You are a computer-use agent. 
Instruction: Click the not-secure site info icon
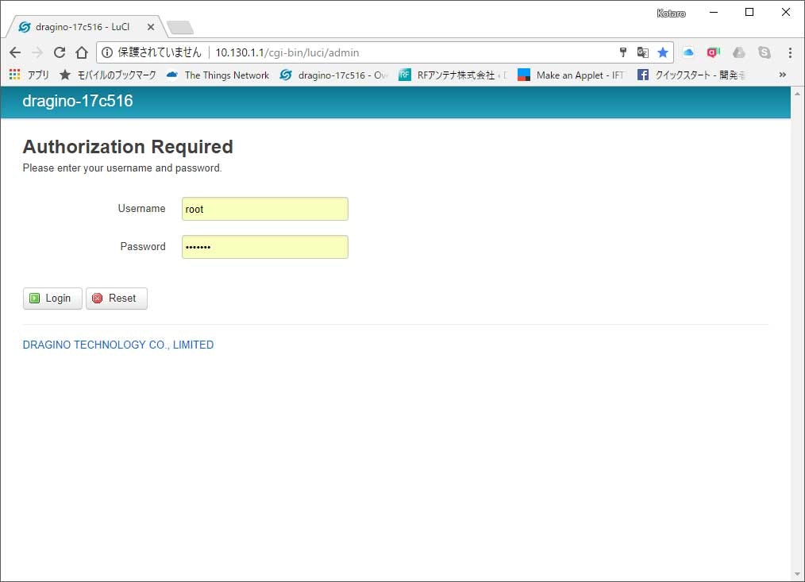[107, 52]
